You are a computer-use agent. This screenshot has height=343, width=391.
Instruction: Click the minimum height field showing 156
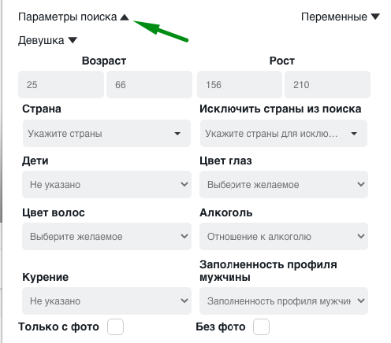coord(240,85)
